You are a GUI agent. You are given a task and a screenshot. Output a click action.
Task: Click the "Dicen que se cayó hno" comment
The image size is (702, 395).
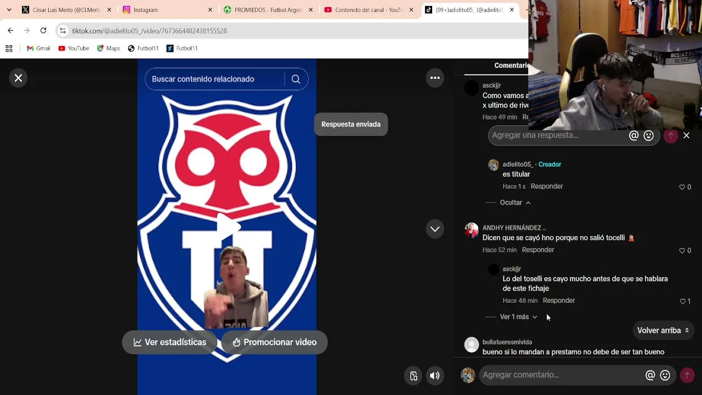[x=558, y=238]
